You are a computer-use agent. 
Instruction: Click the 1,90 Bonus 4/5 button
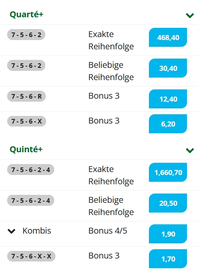168,234
